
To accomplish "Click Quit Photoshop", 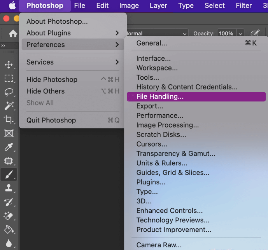I will point(51,120).
